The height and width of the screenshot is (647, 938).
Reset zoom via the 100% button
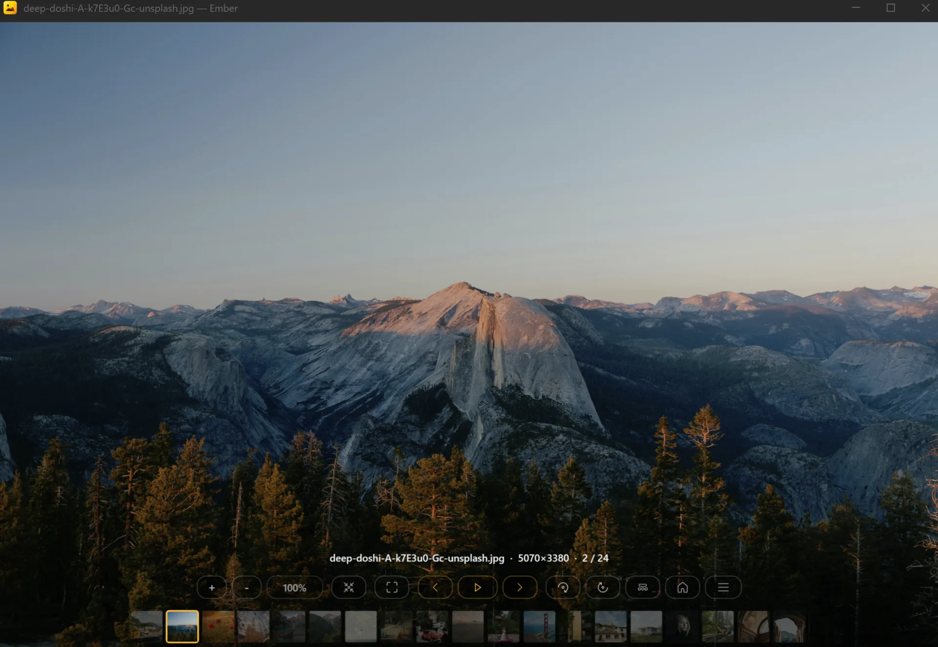[x=295, y=587]
